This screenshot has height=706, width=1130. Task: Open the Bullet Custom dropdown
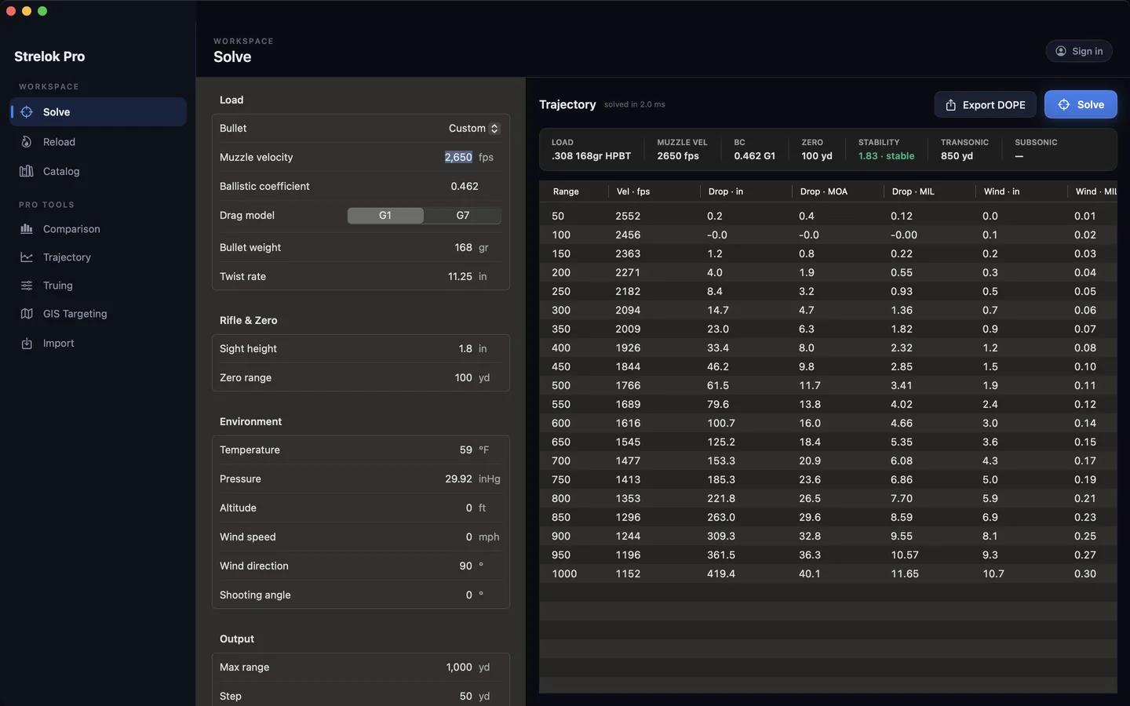click(x=474, y=128)
